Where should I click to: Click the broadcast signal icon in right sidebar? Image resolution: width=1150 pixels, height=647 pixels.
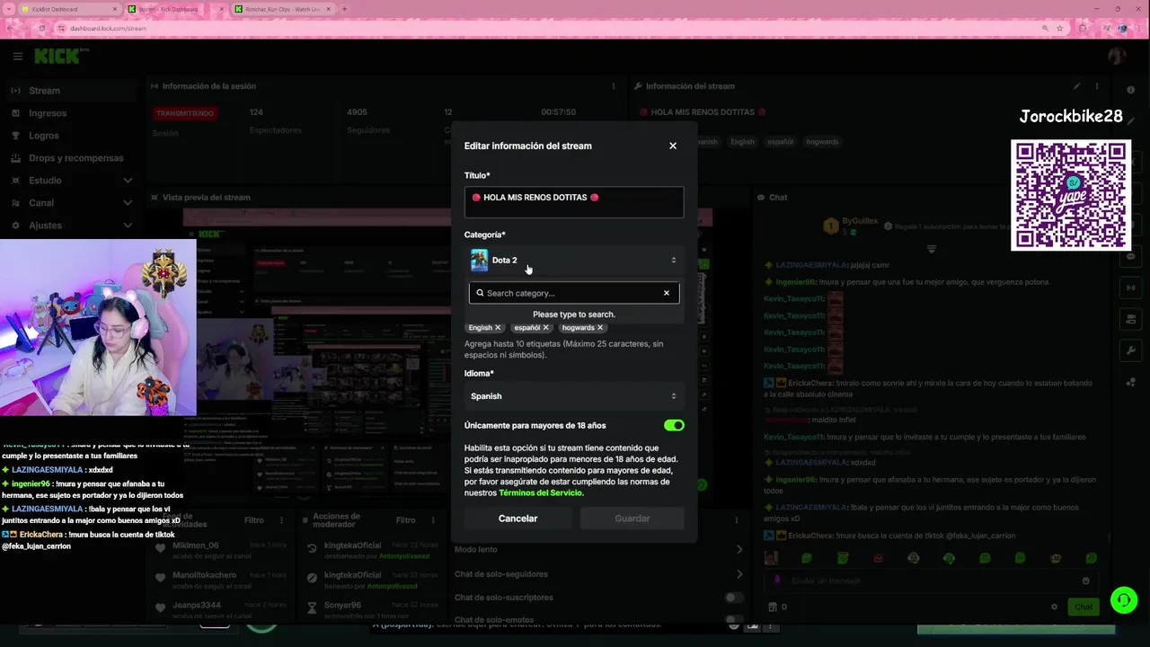point(1131,288)
